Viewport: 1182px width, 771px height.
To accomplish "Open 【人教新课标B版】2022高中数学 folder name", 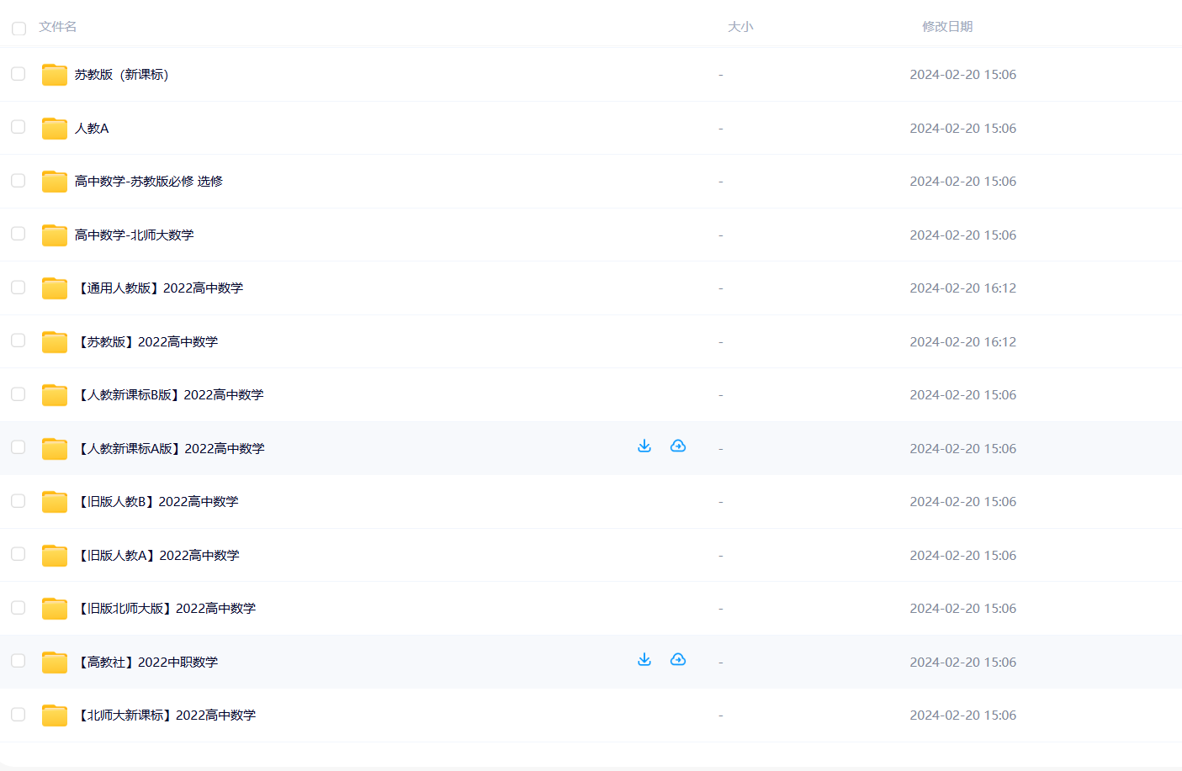I will coord(171,395).
